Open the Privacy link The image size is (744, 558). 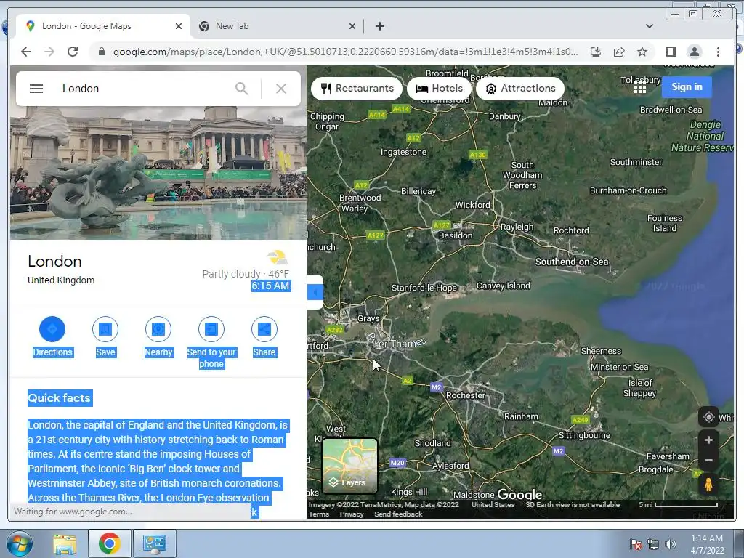352,514
